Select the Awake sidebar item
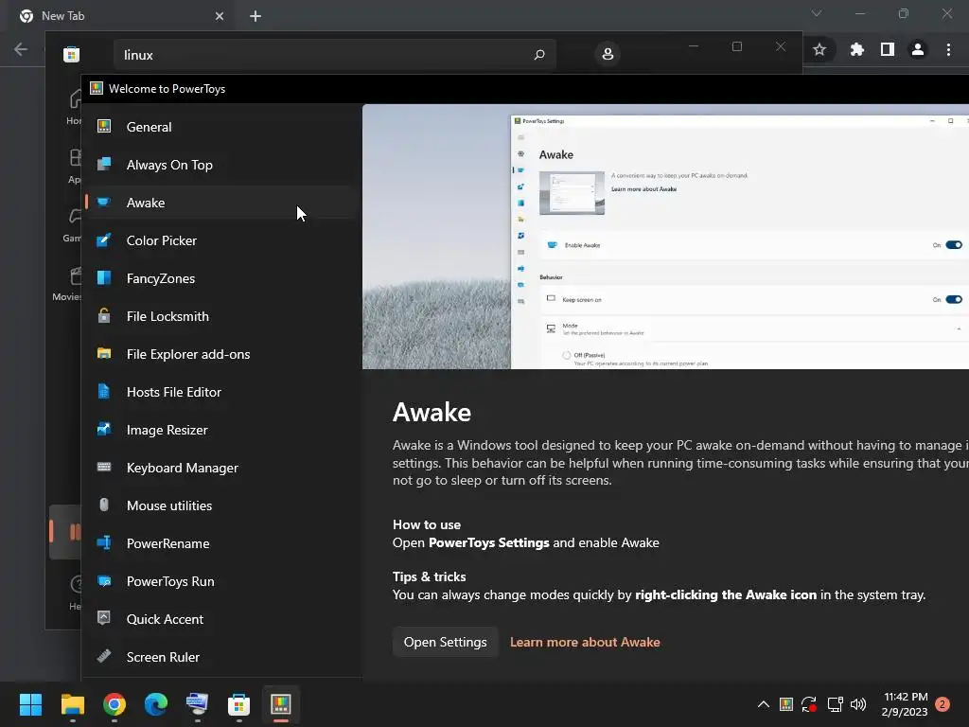 point(220,203)
